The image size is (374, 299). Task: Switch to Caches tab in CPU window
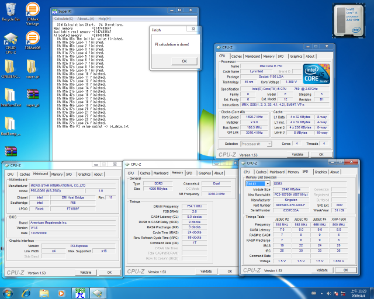[x=237, y=56]
